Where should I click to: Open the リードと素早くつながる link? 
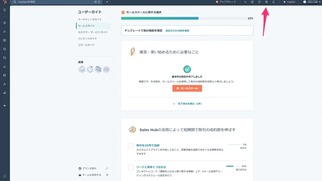(x=151, y=167)
